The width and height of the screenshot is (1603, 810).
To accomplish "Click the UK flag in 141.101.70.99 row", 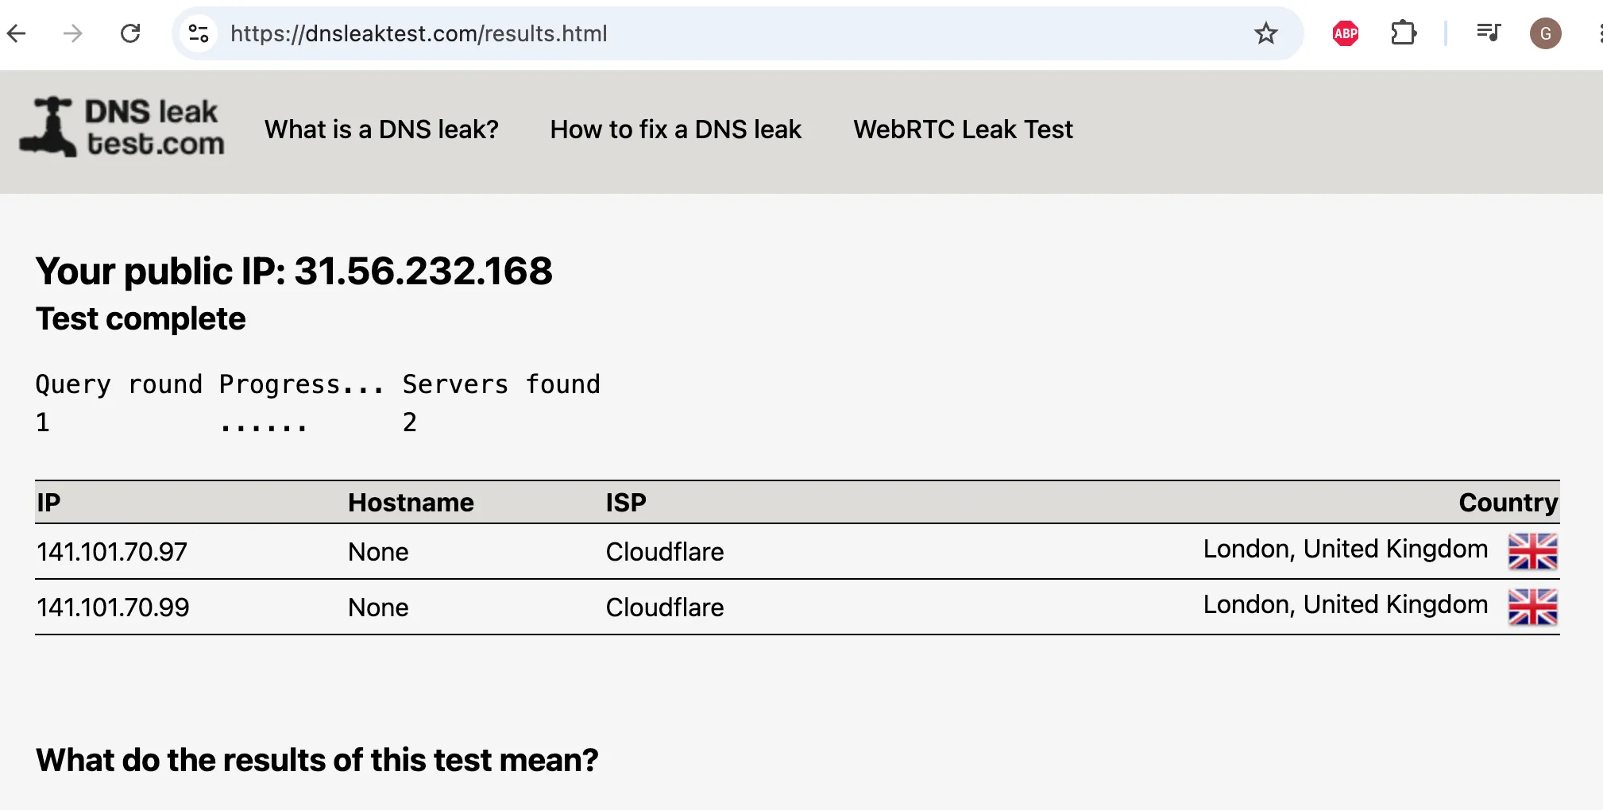I will [x=1532, y=607].
